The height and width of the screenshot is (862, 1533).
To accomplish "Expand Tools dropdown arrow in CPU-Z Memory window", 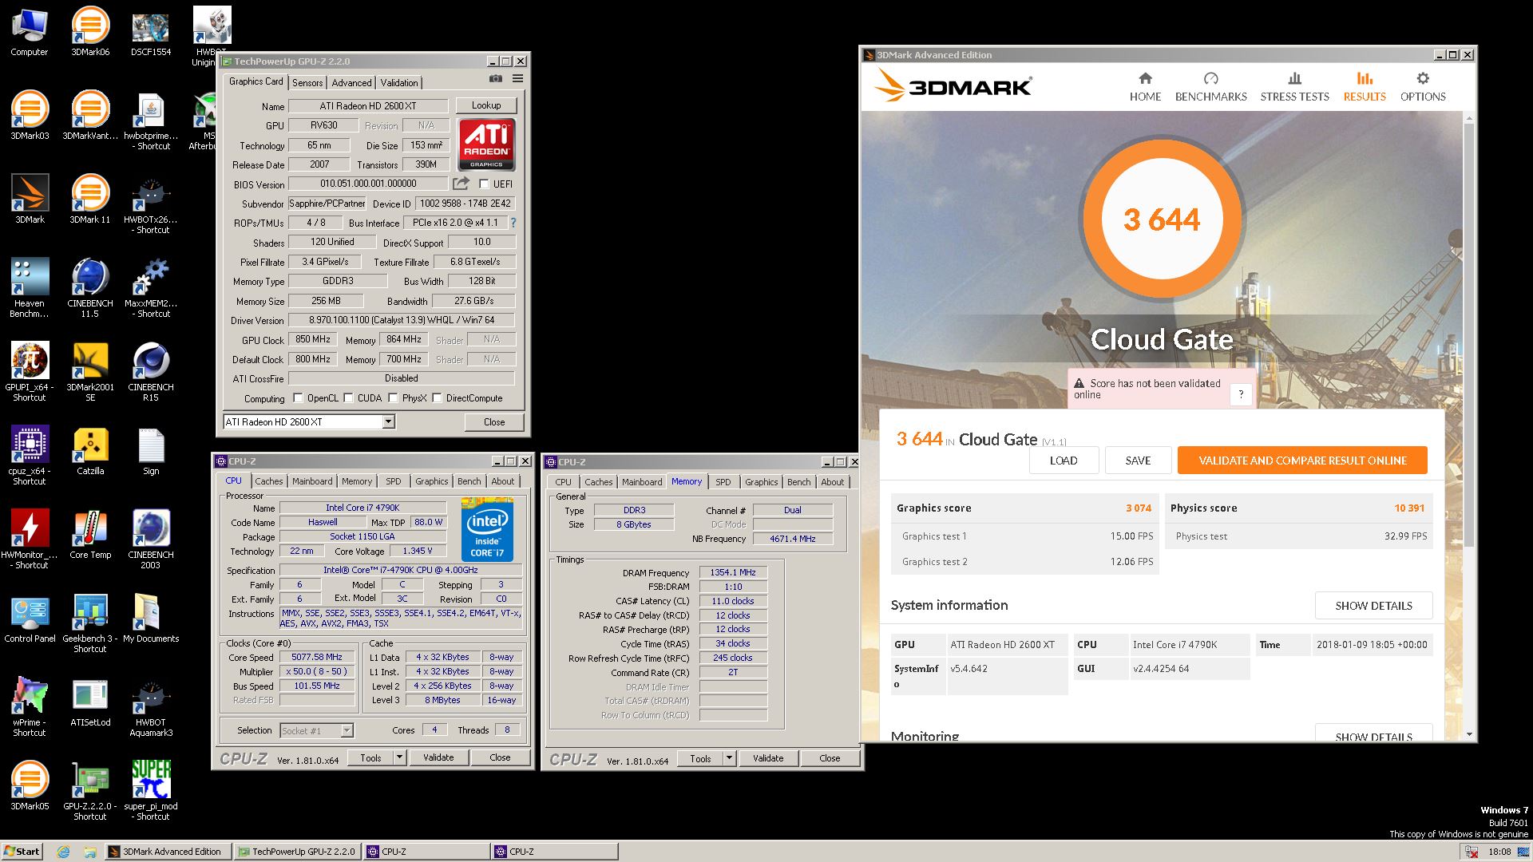I will click(x=729, y=758).
